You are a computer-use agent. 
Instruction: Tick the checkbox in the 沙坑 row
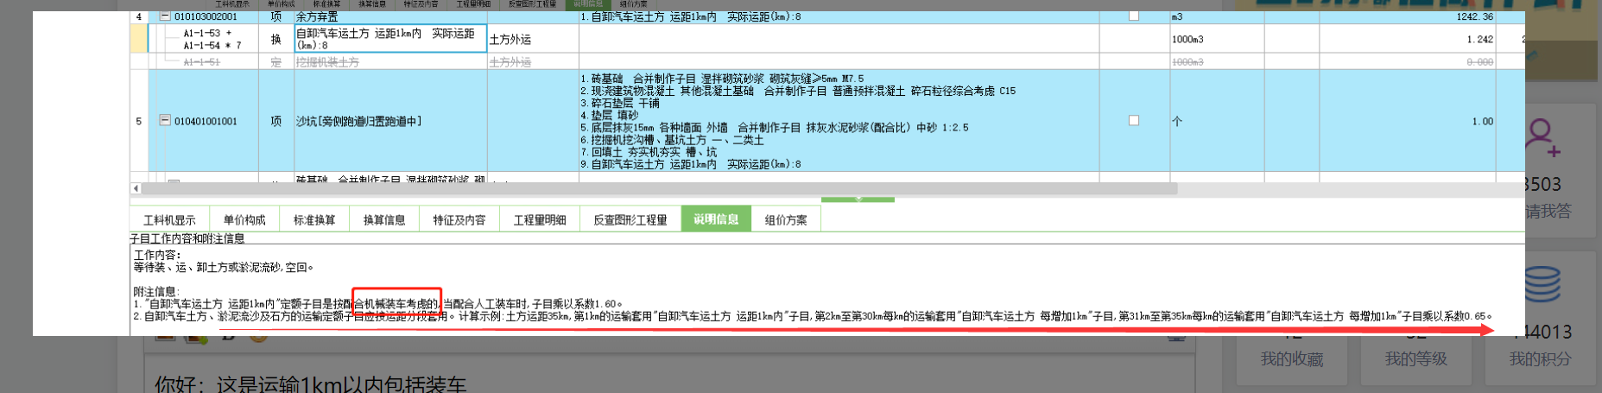pos(1134,121)
